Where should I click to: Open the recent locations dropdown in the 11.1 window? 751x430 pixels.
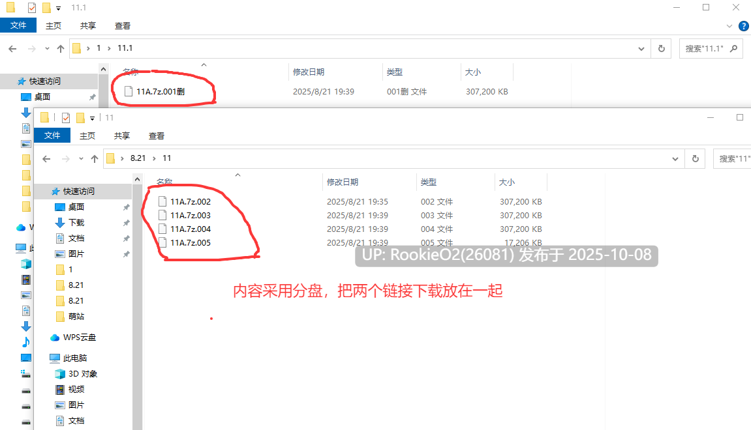(47, 49)
